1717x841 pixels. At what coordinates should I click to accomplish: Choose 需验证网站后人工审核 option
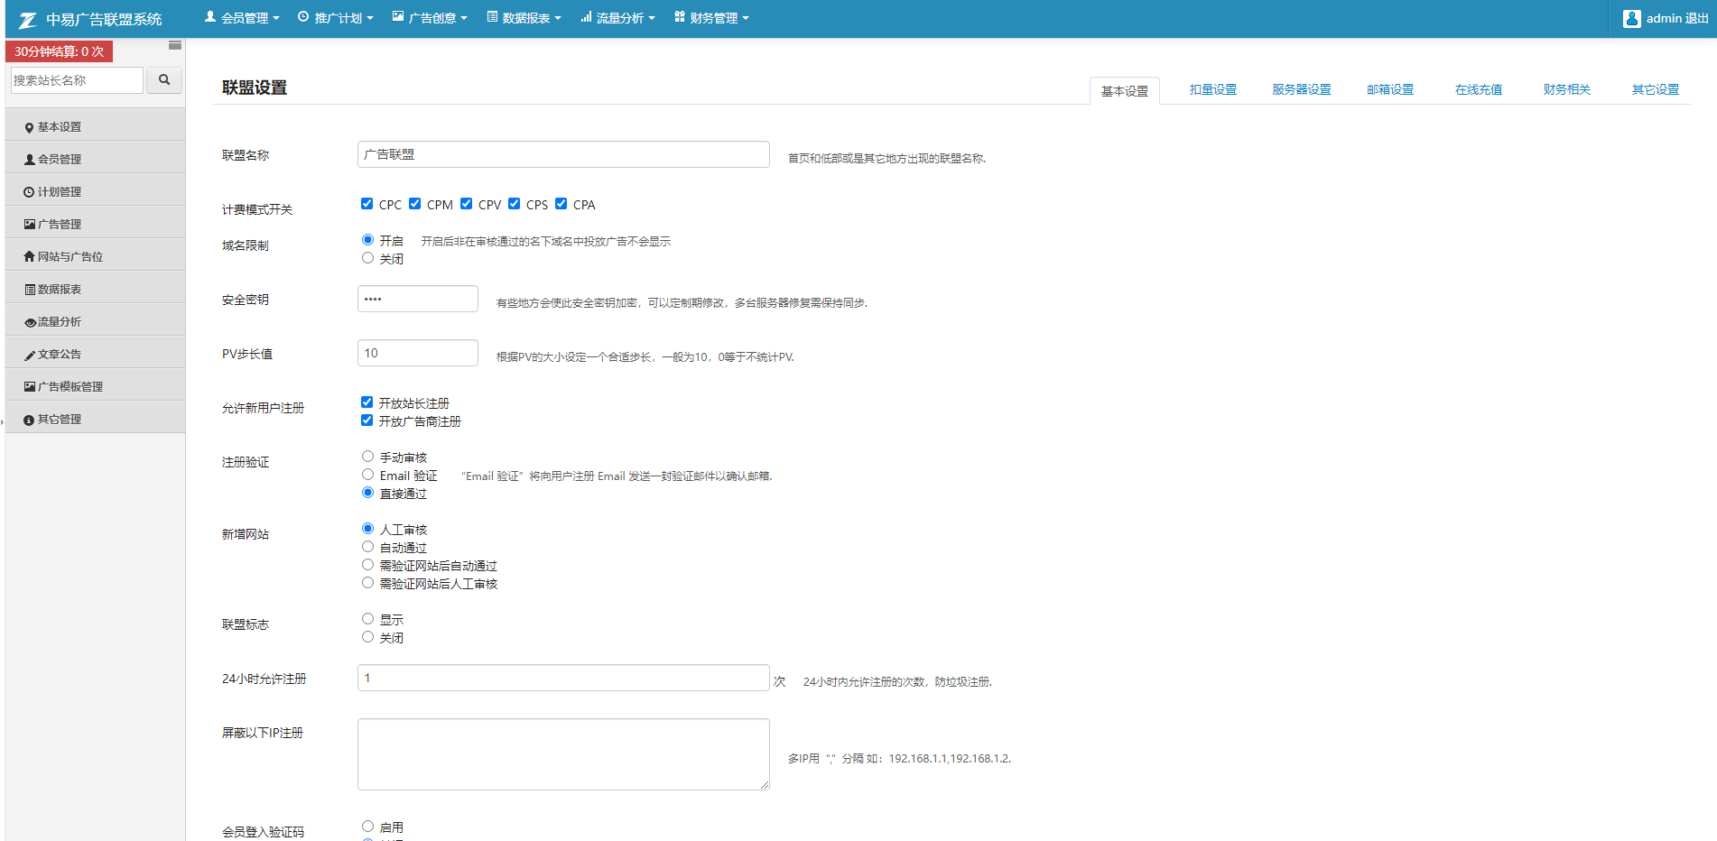367,583
